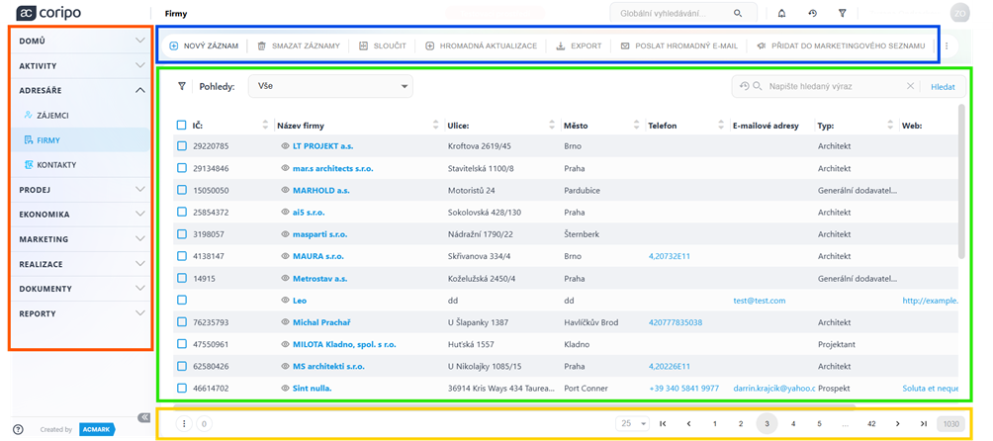Check the mar.s architects s.r.o. row checkbox
993x441 pixels.
pos(182,168)
